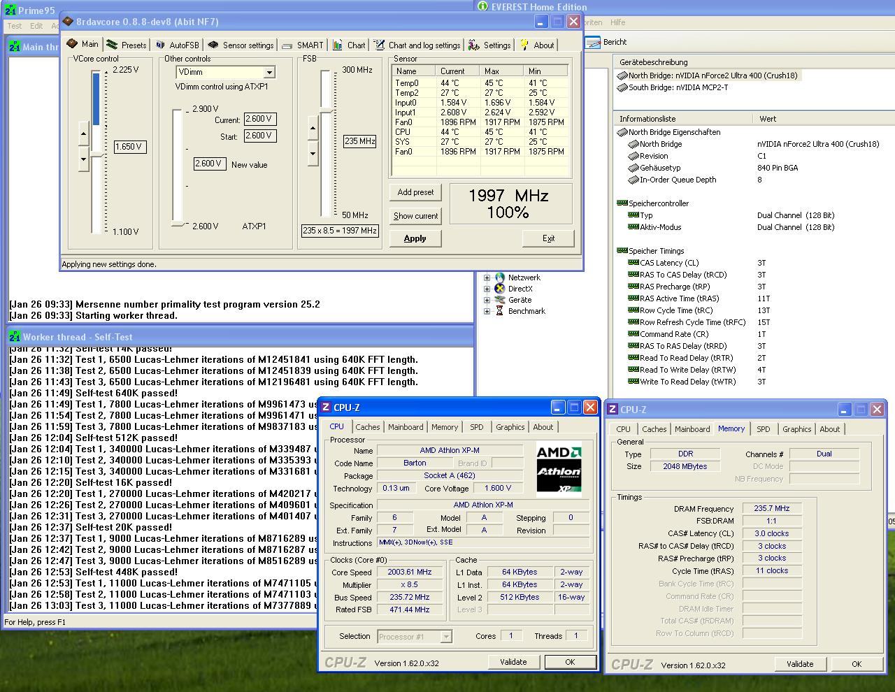Click the Show current button
Screen dimensions: 895x692
click(x=415, y=216)
